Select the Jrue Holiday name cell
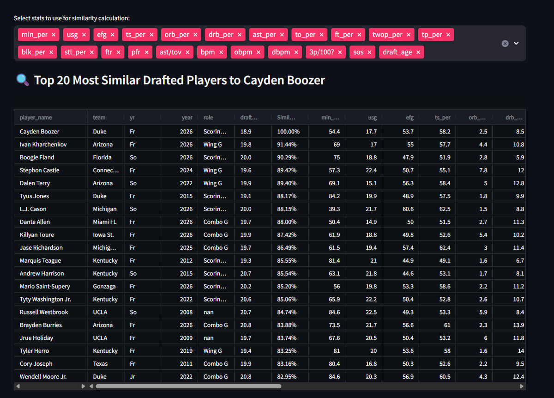The image size is (554, 398). pos(50,338)
